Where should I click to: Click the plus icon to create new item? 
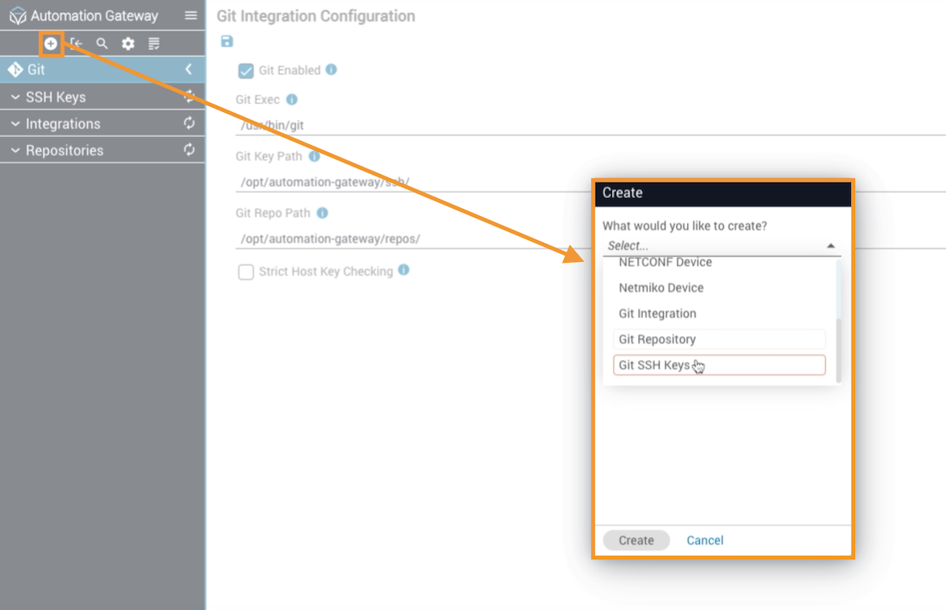click(51, 44)
